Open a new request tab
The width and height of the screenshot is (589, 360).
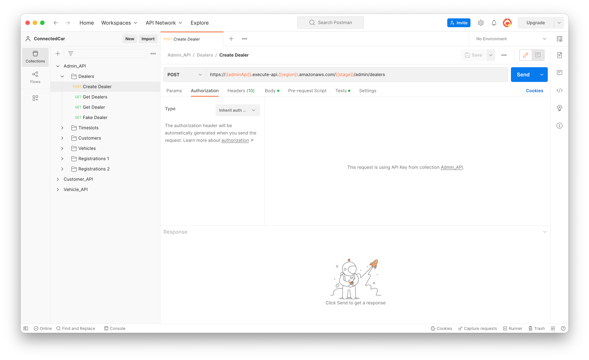point(231,39)
